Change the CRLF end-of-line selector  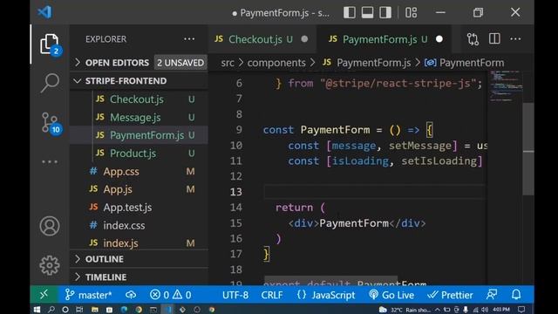[x=272, y=295]
